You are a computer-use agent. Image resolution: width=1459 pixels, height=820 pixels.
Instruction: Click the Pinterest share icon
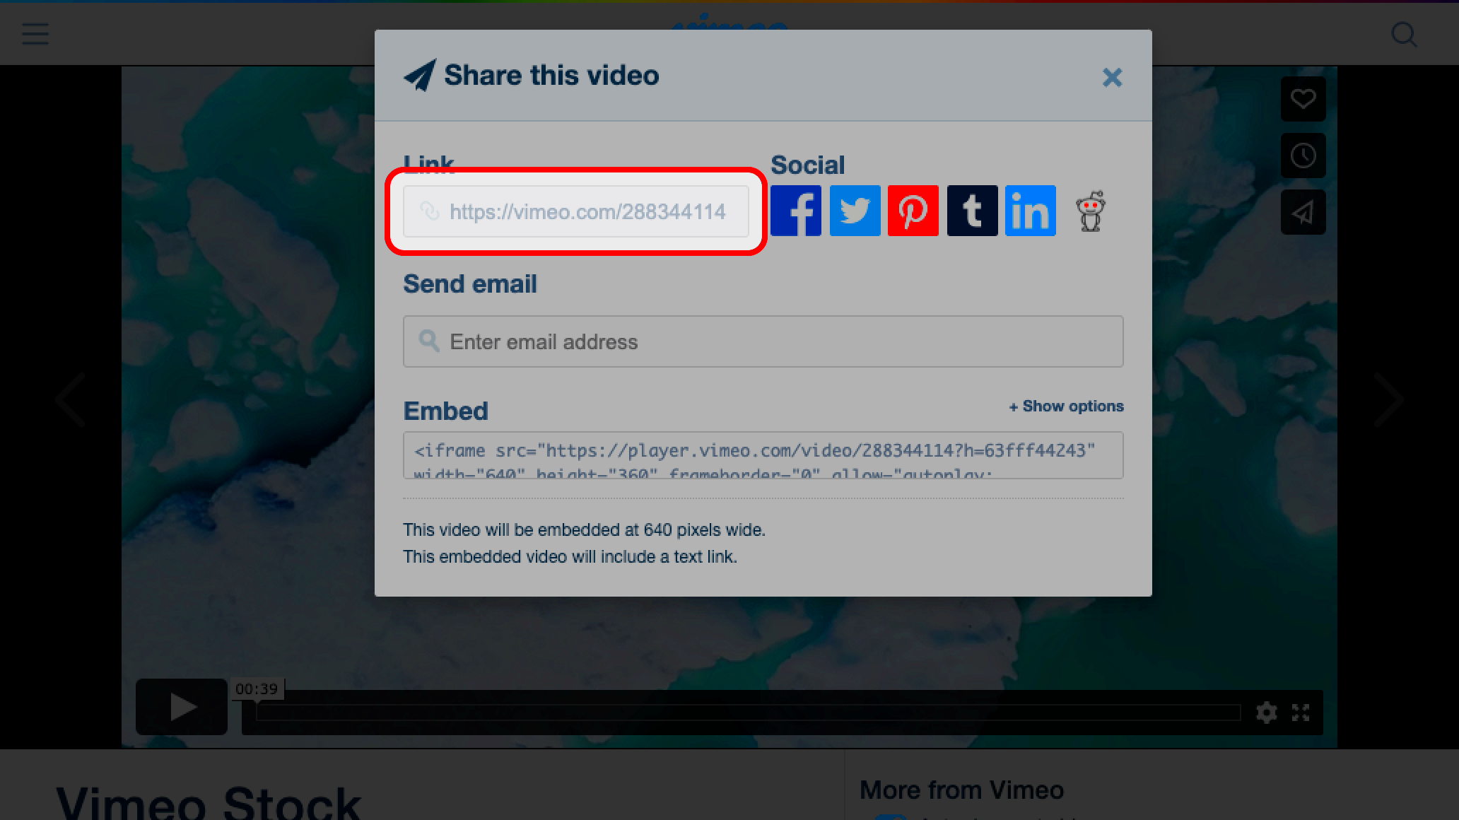click(913, 211)
